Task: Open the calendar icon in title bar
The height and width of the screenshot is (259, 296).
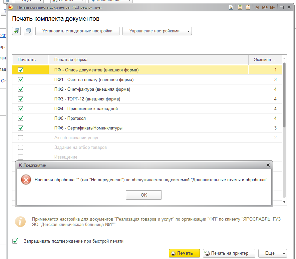Action: [x=248, y=7]
